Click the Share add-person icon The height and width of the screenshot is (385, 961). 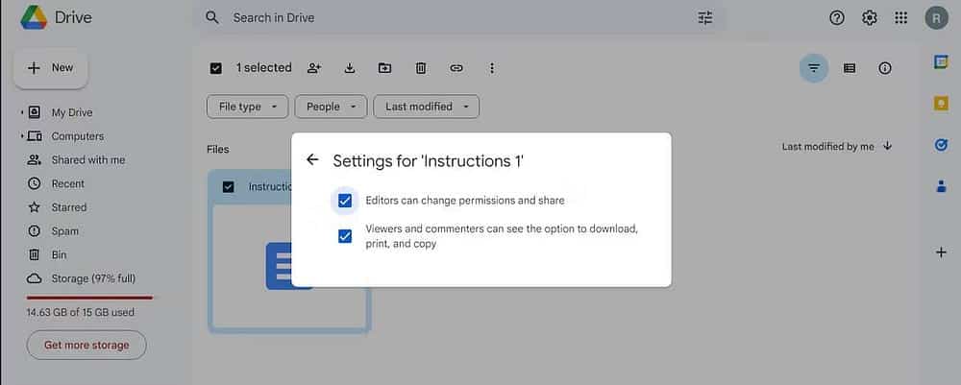pyautogui.click(x=314, y=68)
